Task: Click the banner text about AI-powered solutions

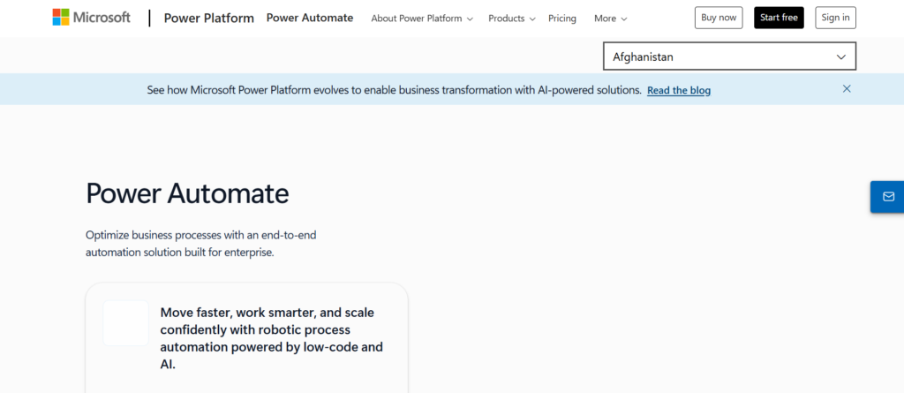Action: tap(394, 90)
